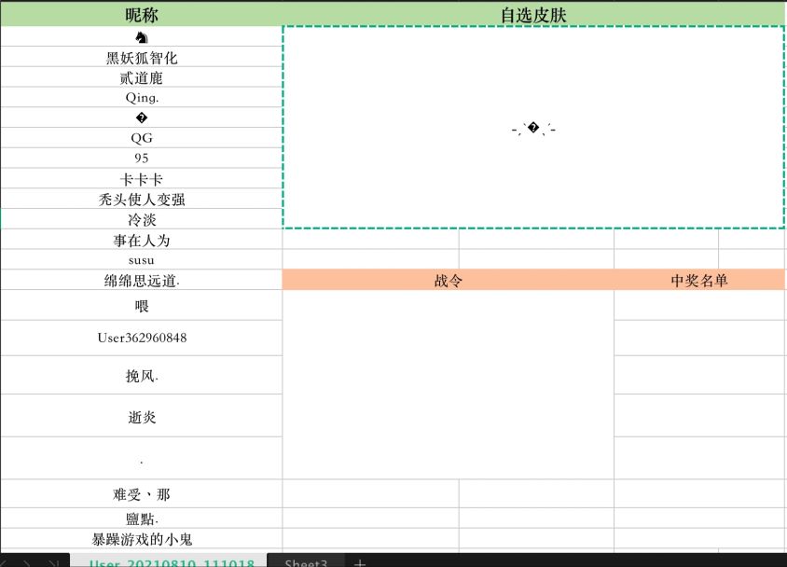
Task: Click the next sheet arrow icon
Action: point(27,563)
